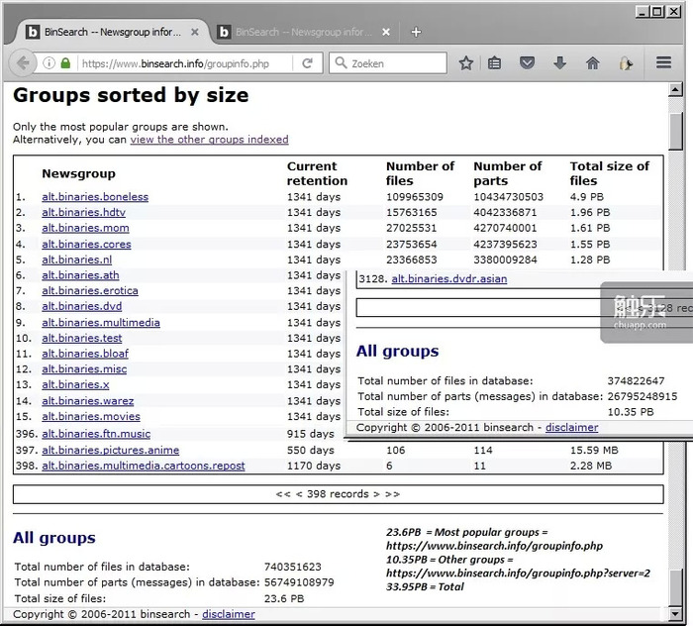The height and width of the screenshot is (626, 693).
Task: Click the address bar URL field
Action: [x=186, y=63]
